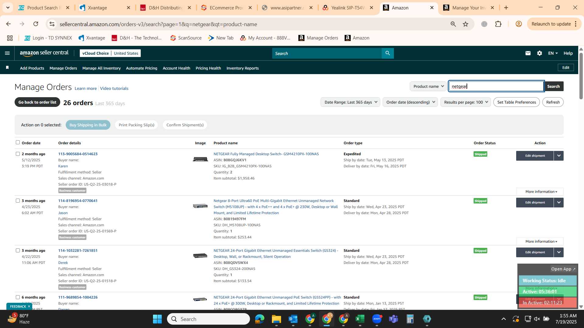Click Set Table Preferences
The image size is (584, 328).
pos(516,102)
